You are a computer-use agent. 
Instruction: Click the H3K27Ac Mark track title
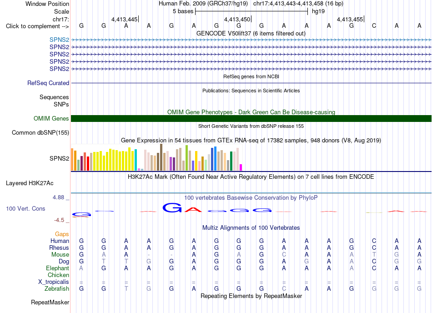[x=251, y=177]
